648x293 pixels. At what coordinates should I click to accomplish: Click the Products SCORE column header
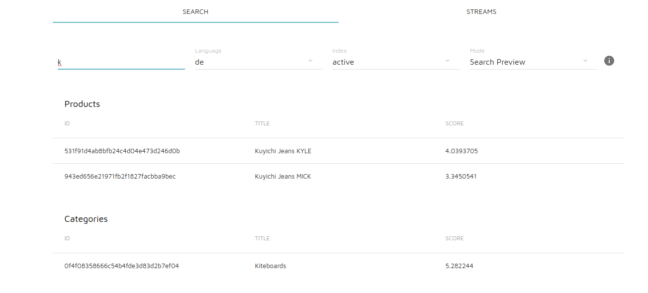point(455,123)
